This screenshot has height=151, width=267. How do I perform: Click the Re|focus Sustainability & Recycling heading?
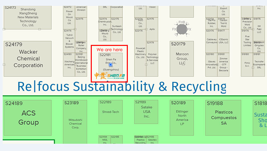coord(122,87)
